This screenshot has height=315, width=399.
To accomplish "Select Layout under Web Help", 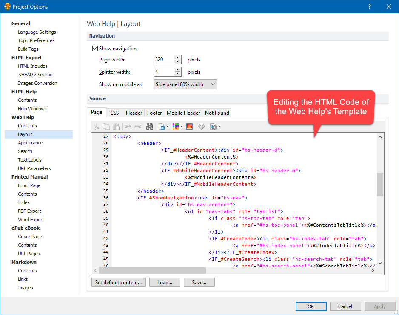I will [39, 134].
